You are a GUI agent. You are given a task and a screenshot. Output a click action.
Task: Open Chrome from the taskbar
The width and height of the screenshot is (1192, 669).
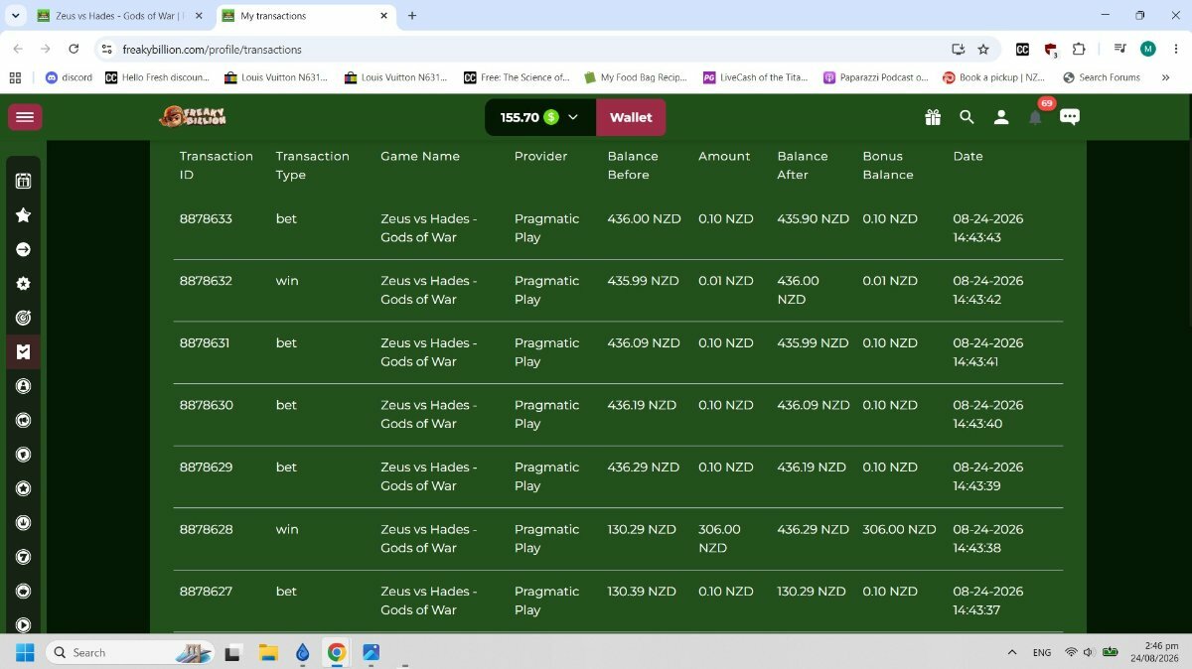click(337, 652)
